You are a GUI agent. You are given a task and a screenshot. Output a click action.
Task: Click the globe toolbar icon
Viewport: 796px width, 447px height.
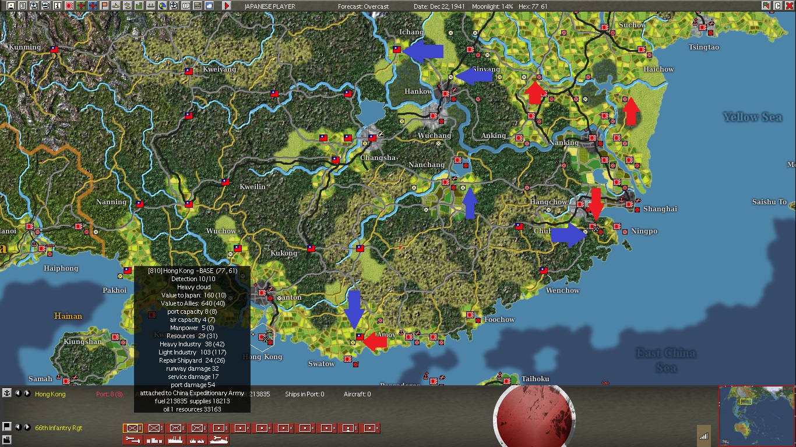coord(163,6)
